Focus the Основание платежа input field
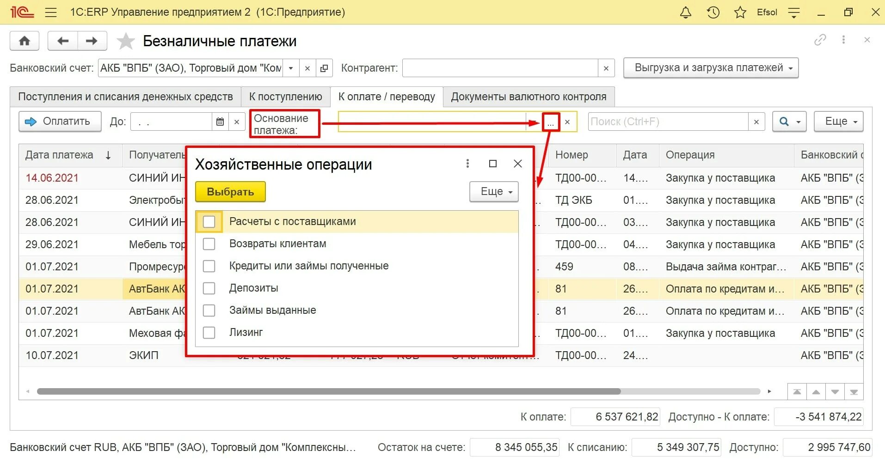The height and width of the screenshot is (463, 885). coord(432,122)
